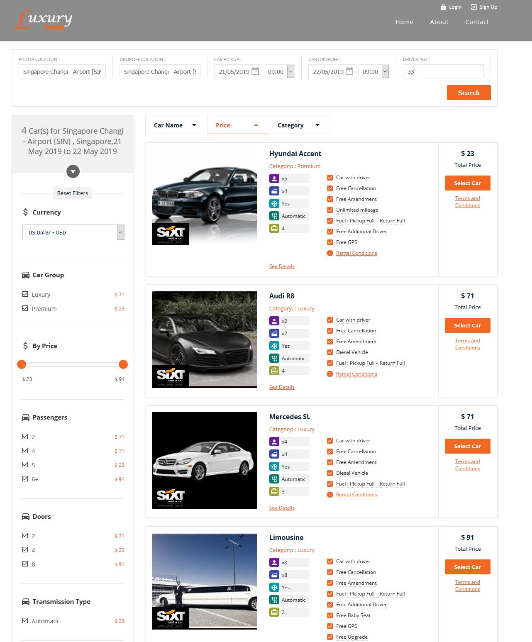
Task: Sort results by Category
Action: click(x=300, y=125)
